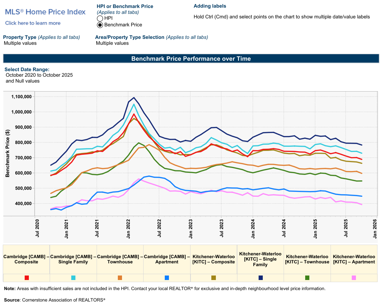Click the navy Kitchener-Waterloo Single Family swatch
382x305 pixels.
point(260,278)
